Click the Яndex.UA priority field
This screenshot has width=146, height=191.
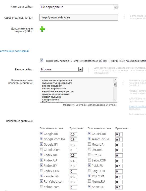pos(73,161)
